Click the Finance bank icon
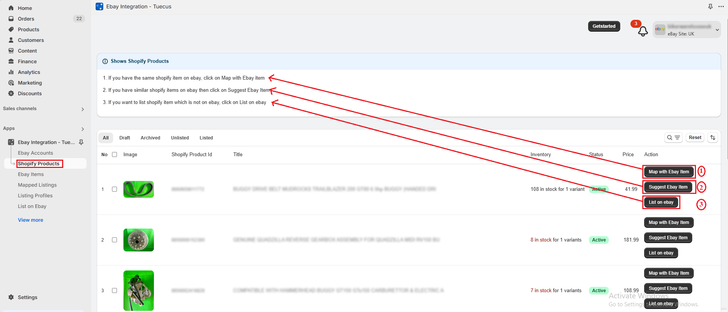Screen dimensions: 728x312 (x=11, y=61)
